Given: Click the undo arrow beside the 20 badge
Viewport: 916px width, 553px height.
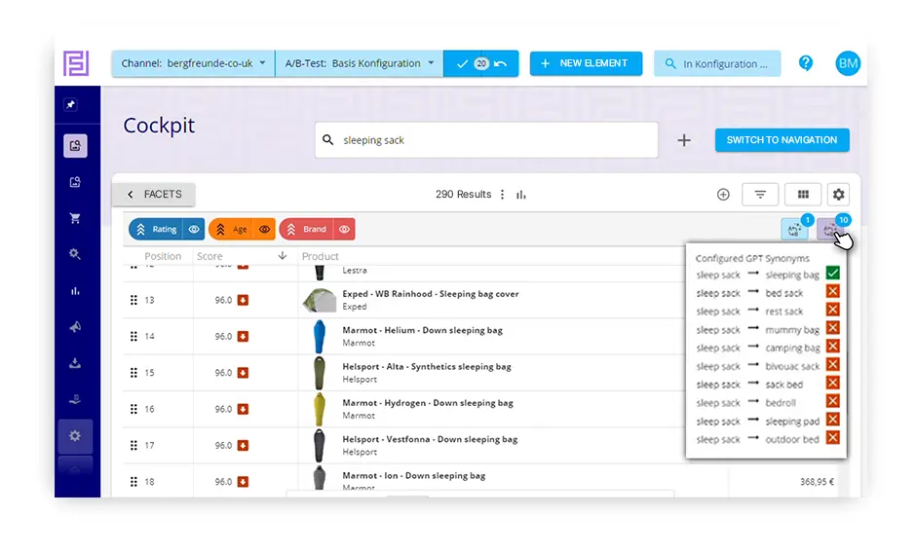Looking at the screenshot, I should pos(501,63).
